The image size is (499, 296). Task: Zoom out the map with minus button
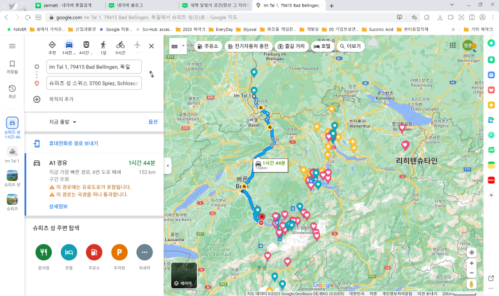(472, 273)
